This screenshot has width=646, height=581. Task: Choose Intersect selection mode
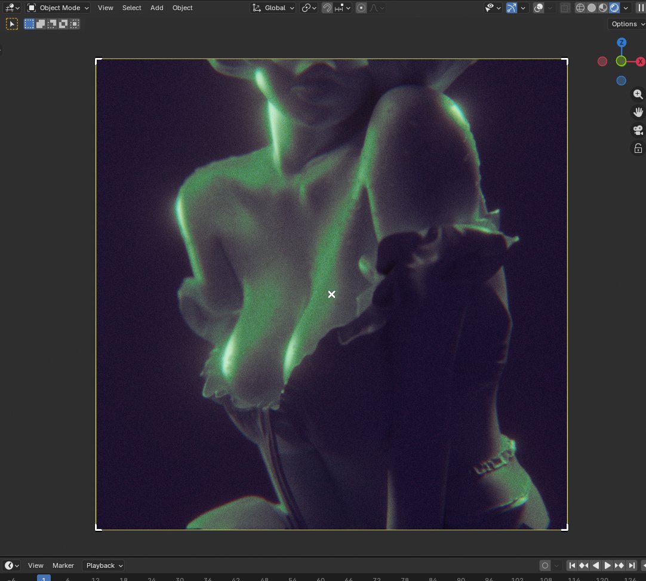pos(75,24)
